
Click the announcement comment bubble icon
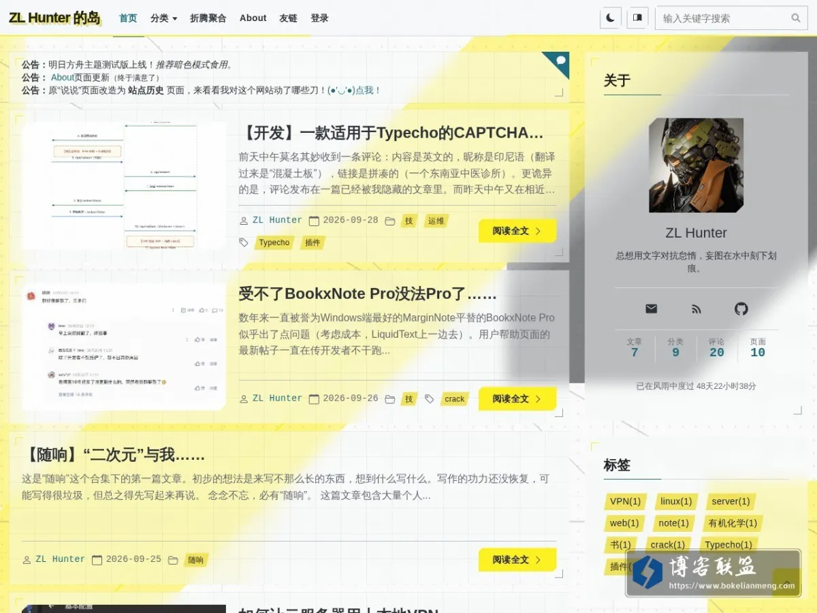561,60
